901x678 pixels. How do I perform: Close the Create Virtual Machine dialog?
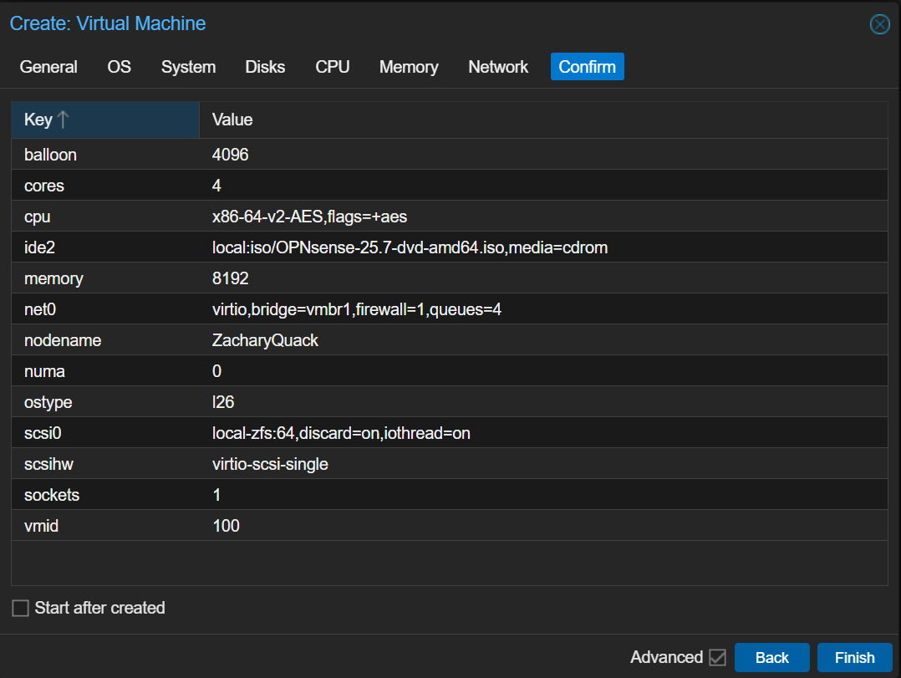coord(879,24)
